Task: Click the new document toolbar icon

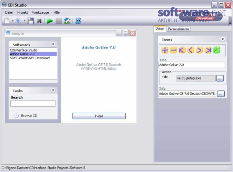Action: pos(7,21)
